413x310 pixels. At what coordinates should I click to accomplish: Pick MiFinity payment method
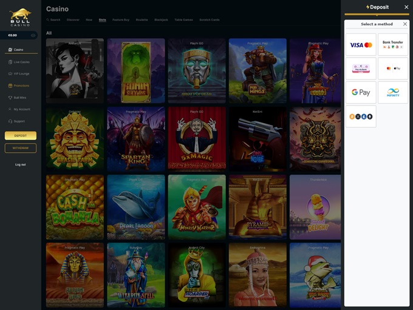pos(393,93)
